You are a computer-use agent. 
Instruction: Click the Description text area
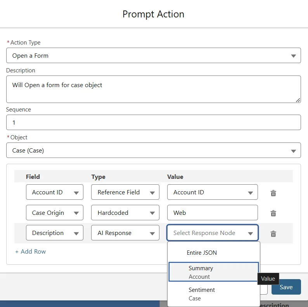(x=153, y=89)
